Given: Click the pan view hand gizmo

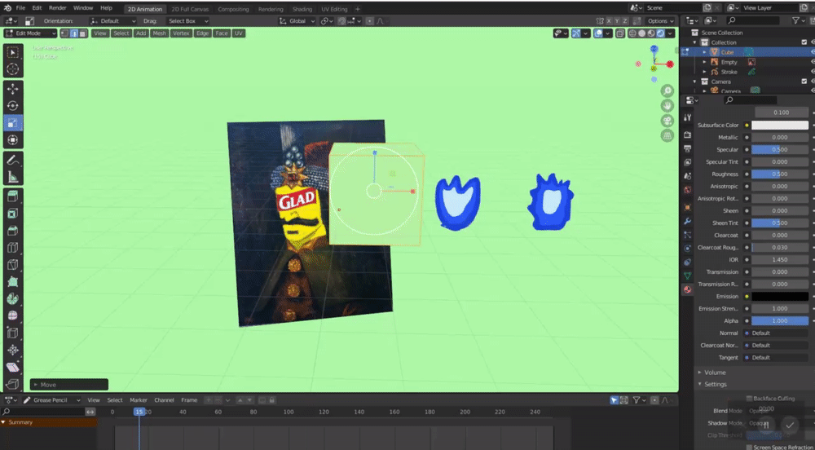Looking at the screenshot, I should (x=667, y=105).
